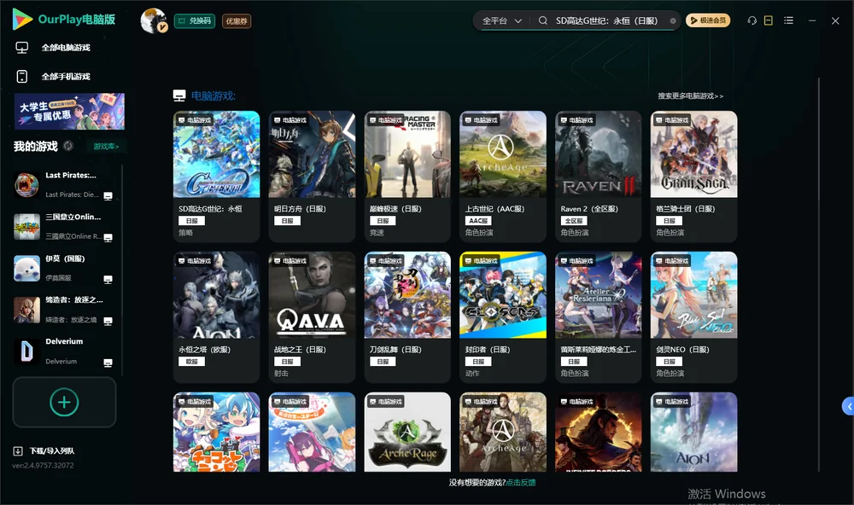Open the user avatar profile

154,20
